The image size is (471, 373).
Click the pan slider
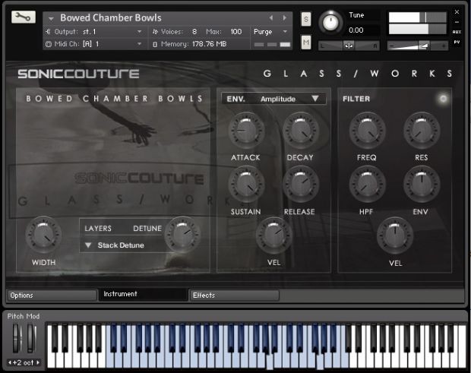tap(349, 46)
